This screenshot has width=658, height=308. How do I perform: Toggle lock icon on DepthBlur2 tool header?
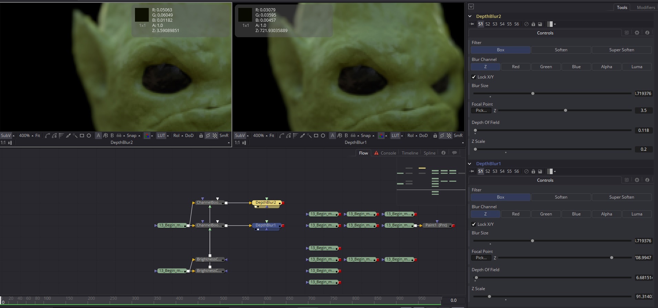click(533, 24)
